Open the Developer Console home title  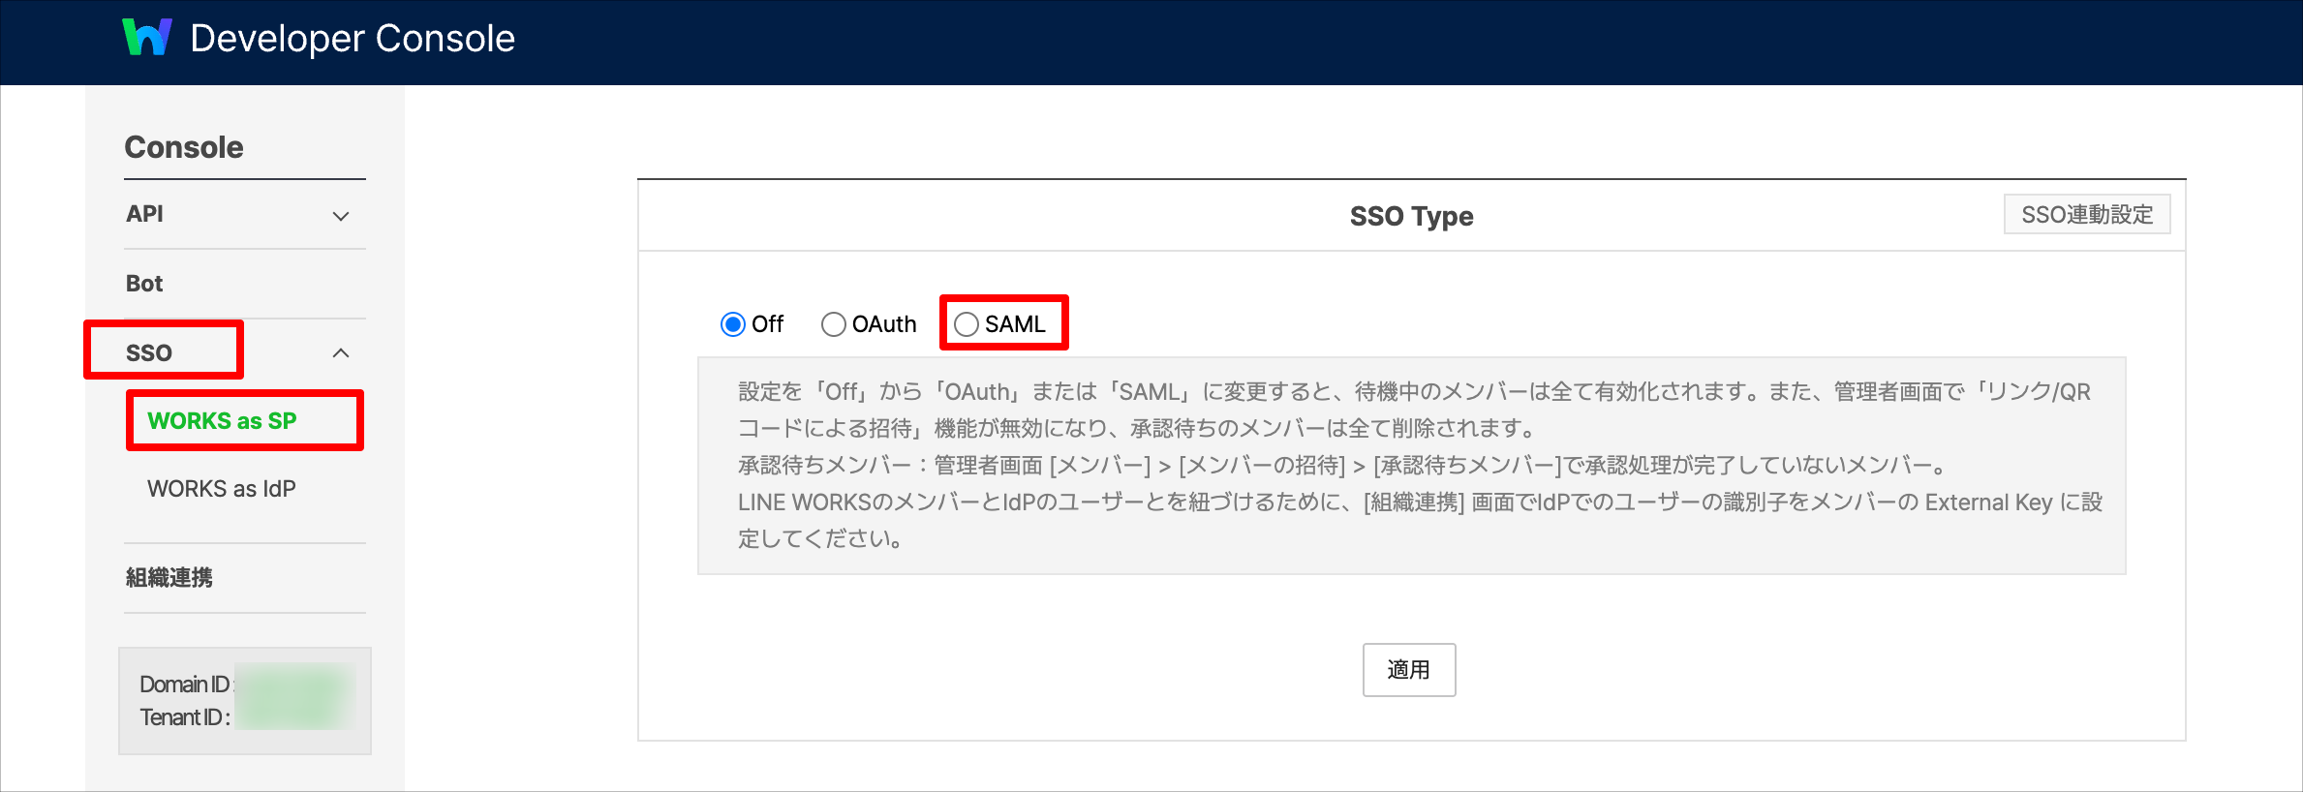pos(353,39)
